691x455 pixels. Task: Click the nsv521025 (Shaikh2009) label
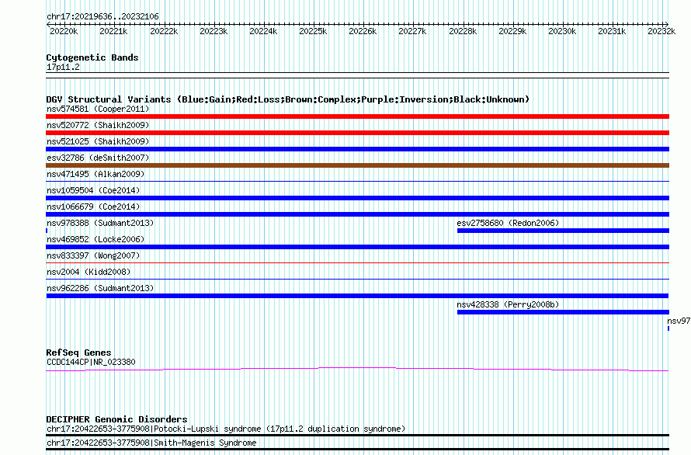pos(98,141)
